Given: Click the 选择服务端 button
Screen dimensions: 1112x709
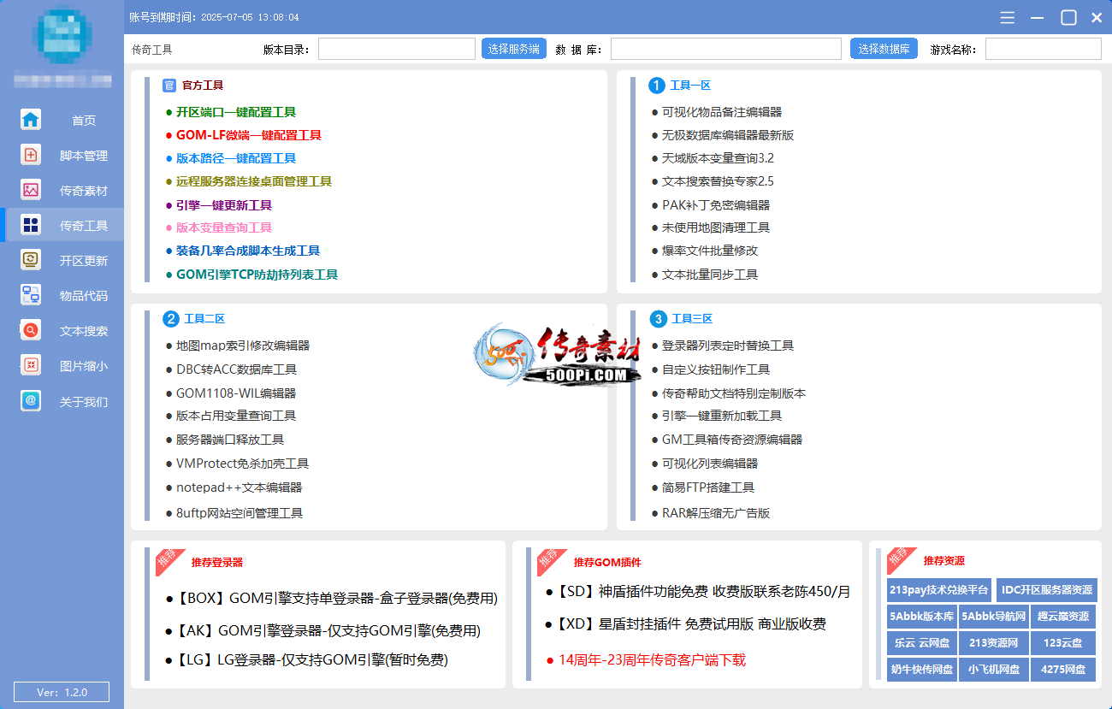Looking at the screenshot, I should pyautogui.click(x=514, y=49).
